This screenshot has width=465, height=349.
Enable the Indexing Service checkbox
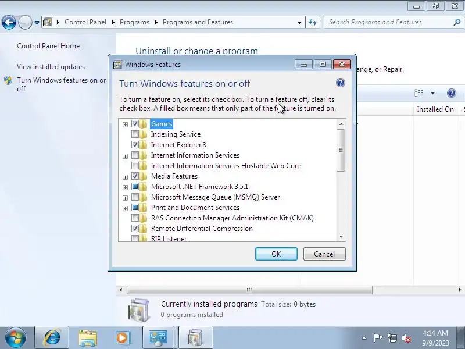(135, 134)
